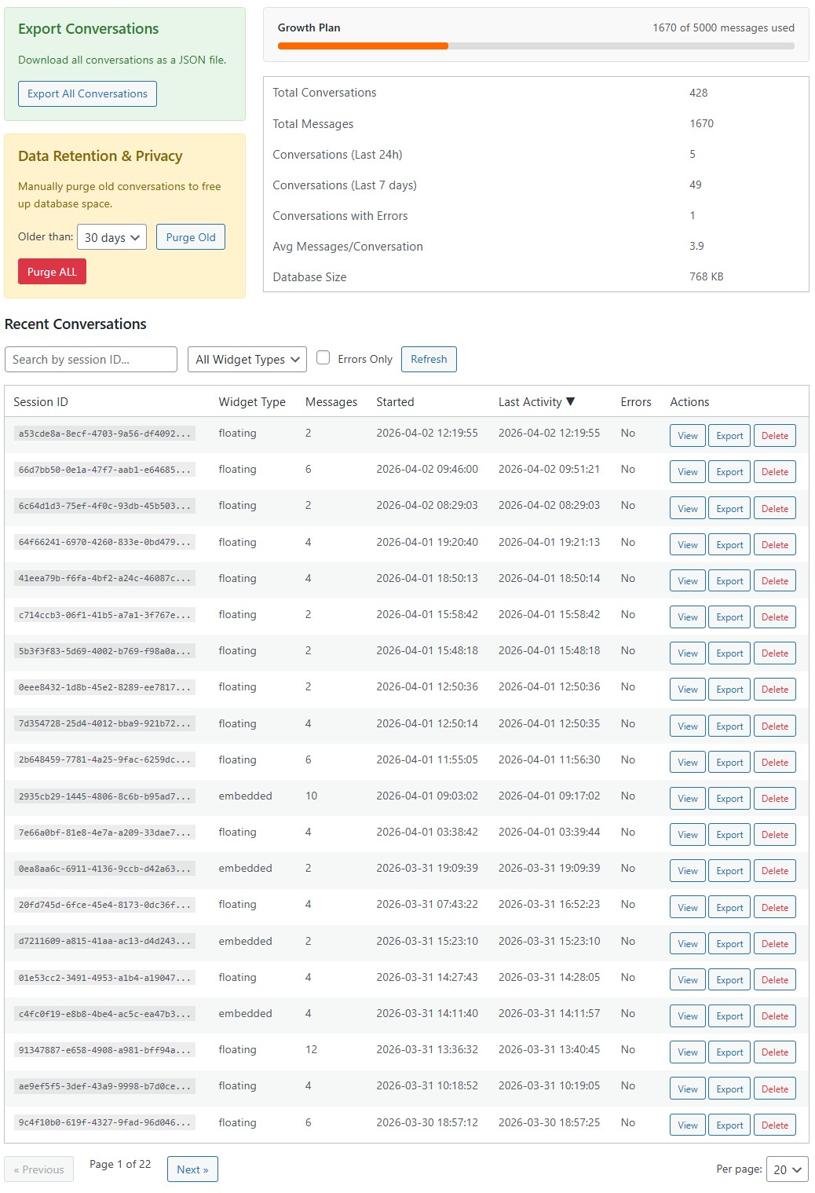View the embedded 2935cb29 conversation
This screenshot has height=1193, width=815.
(687, 799)
